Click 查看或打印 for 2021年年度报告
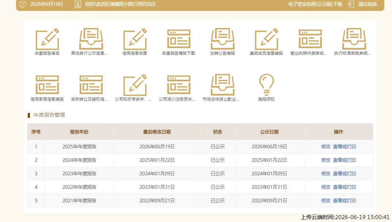This screenshot has height=222, width=392. click(x=345, y=200)
